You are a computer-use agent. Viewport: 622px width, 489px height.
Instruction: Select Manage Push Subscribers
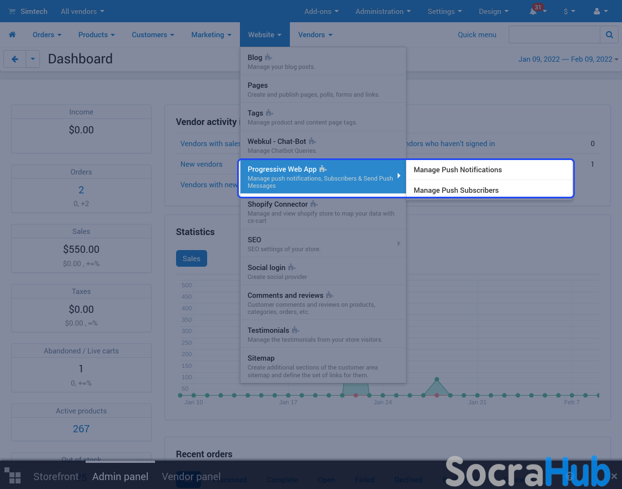click(x=456, y=190)
